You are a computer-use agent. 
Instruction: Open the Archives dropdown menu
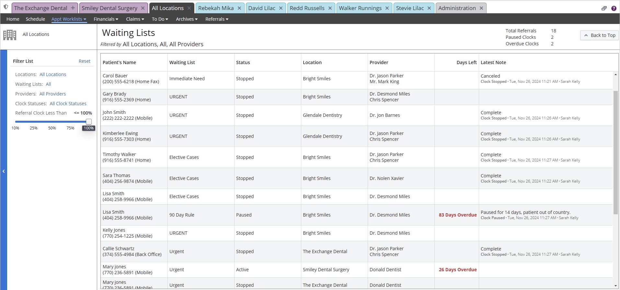point(187,19)
